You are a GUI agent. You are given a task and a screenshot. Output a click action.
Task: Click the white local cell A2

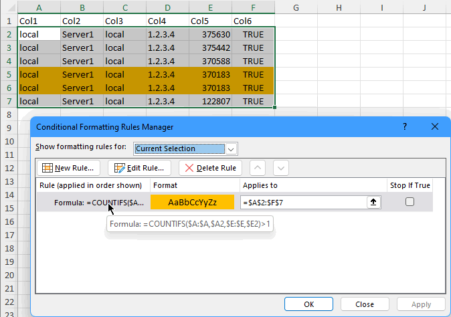pyautogui.click(x=39, y=35)
